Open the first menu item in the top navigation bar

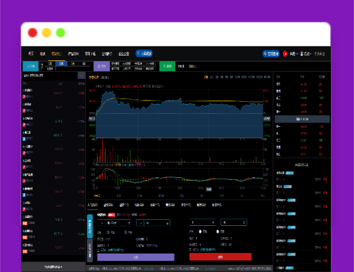coord(31,54)
